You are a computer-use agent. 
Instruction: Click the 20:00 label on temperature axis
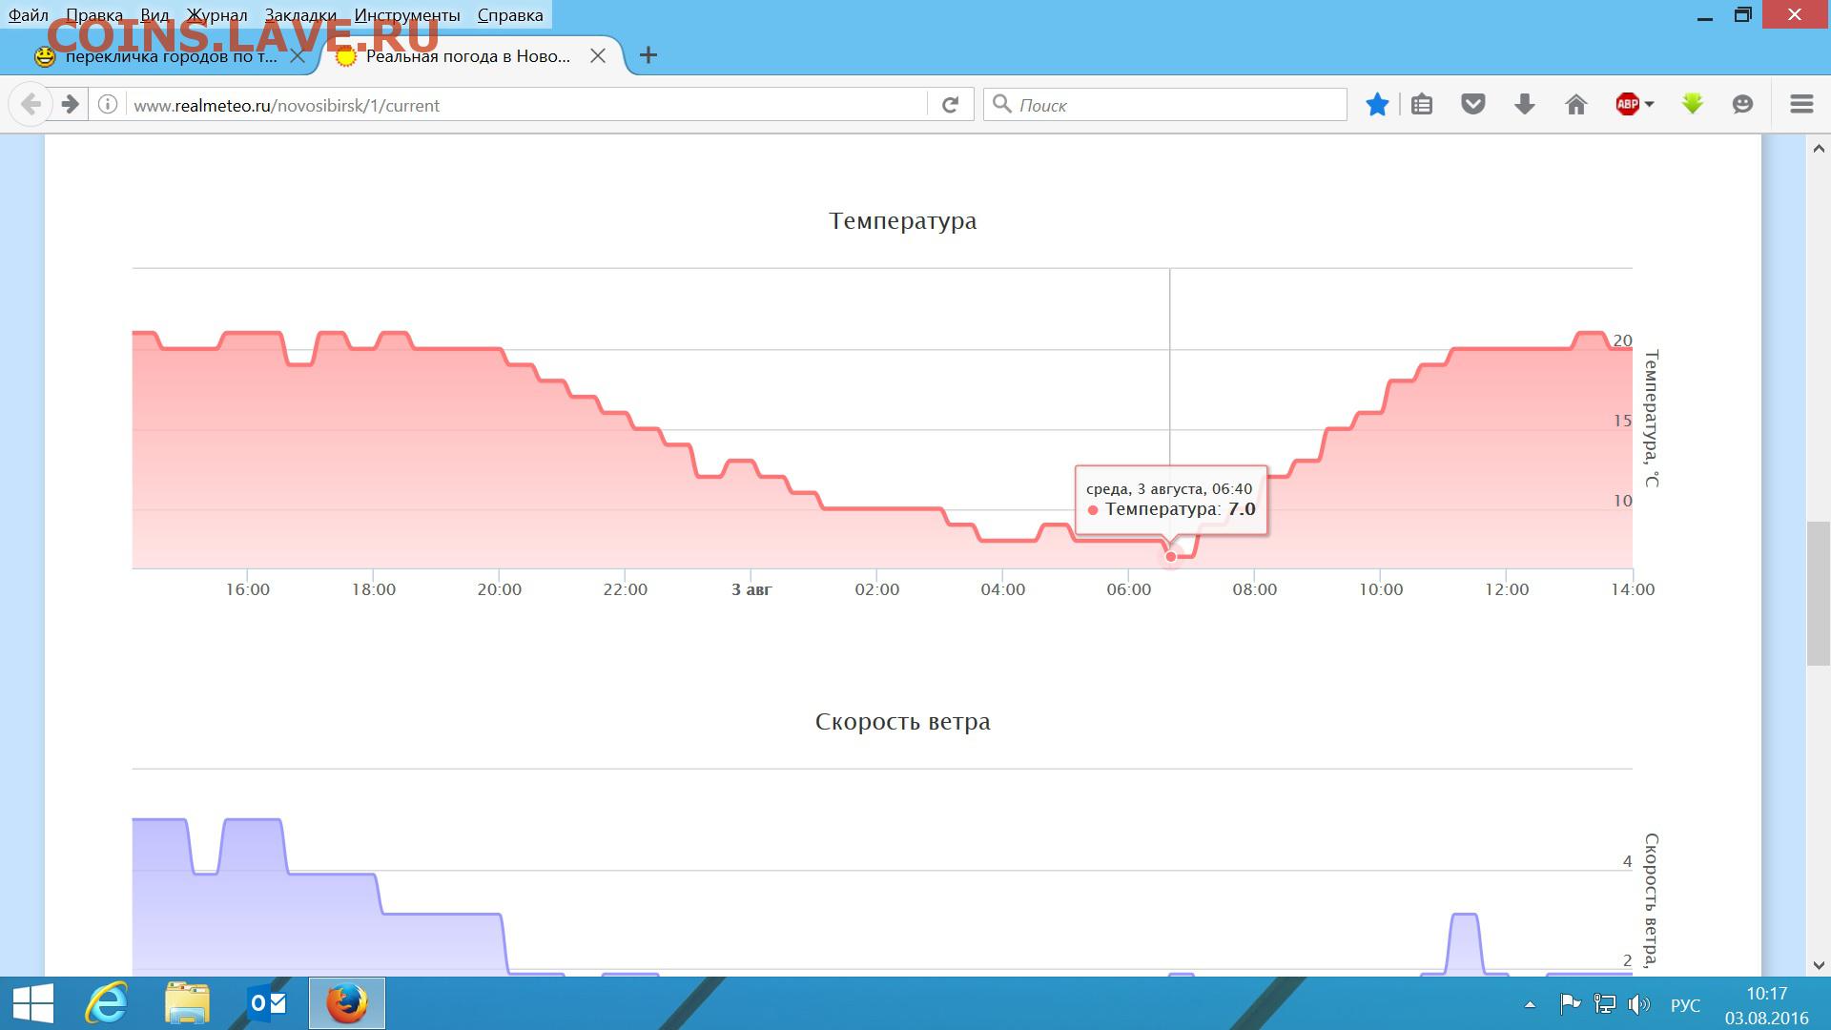pos(500,589)
